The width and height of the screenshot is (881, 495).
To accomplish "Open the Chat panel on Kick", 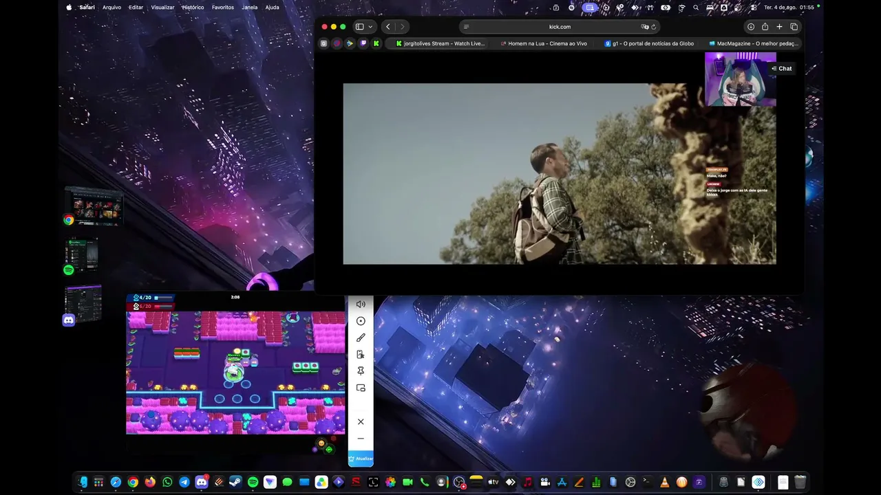I will (x=782, y=69).
